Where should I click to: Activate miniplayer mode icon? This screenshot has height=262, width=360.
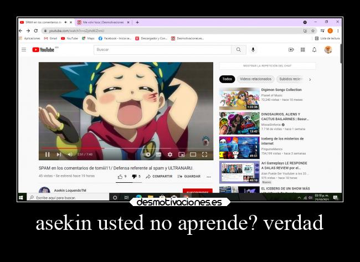tap(181, 155)
